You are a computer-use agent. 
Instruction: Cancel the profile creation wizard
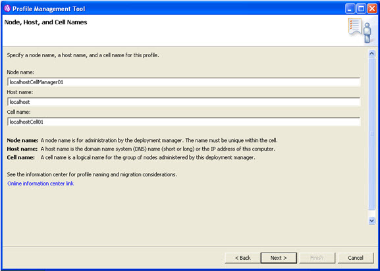(356, 258)
